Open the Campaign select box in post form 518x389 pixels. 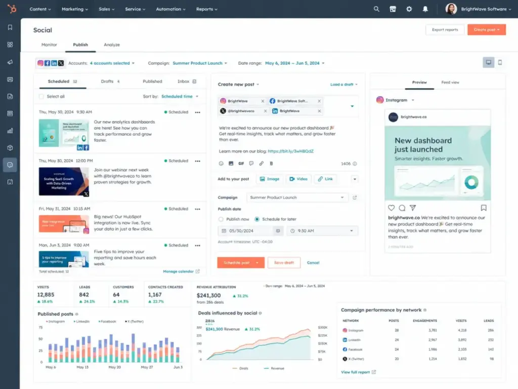(x=297, y=198)
